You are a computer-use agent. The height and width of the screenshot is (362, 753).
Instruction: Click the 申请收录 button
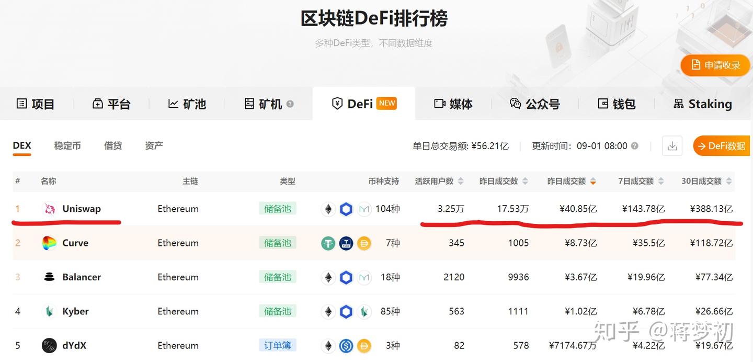715,65
